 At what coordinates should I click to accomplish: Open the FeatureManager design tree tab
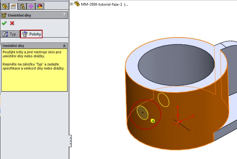pos(5,6)
